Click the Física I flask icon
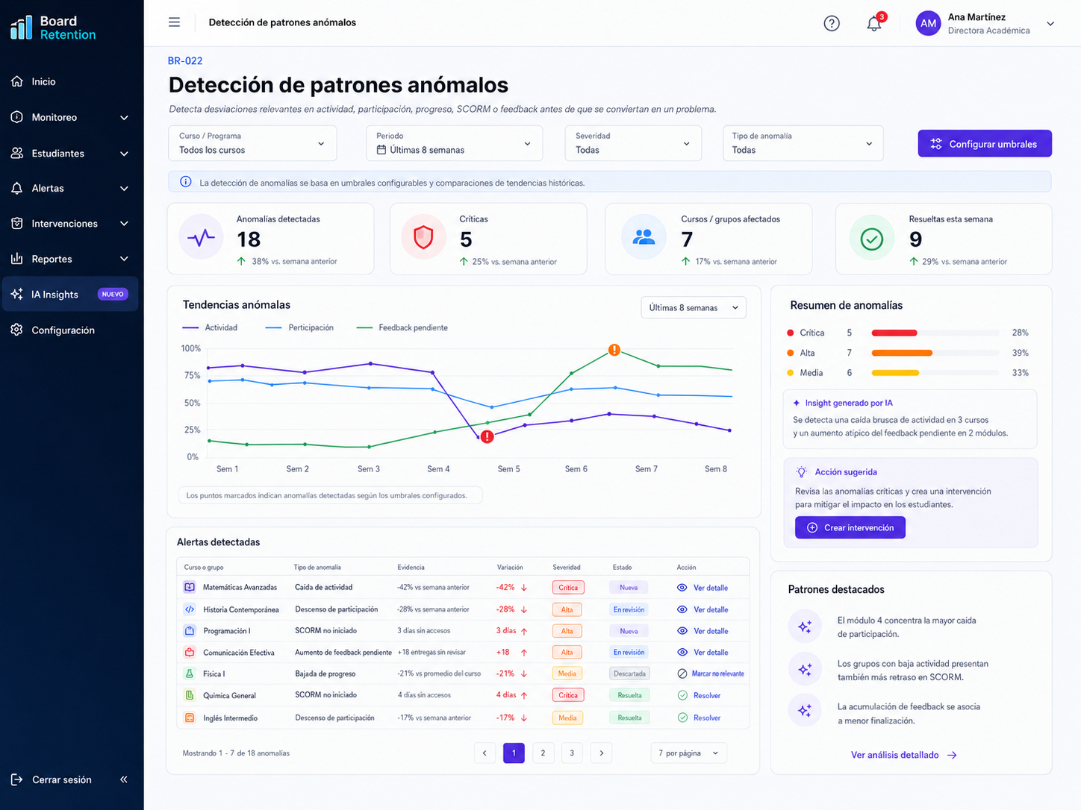Image resolution: width=1081 pixels, height=810 pixels. [x=190, y=674]
